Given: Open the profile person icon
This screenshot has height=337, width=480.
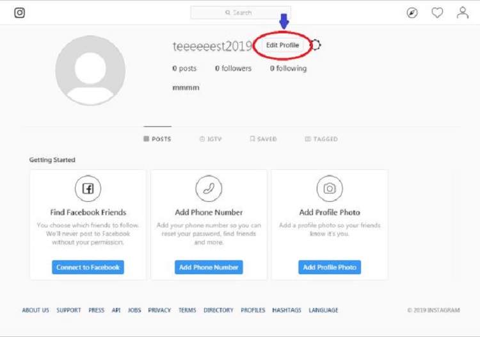Looking at the screenshot, I should click(463, 13).
